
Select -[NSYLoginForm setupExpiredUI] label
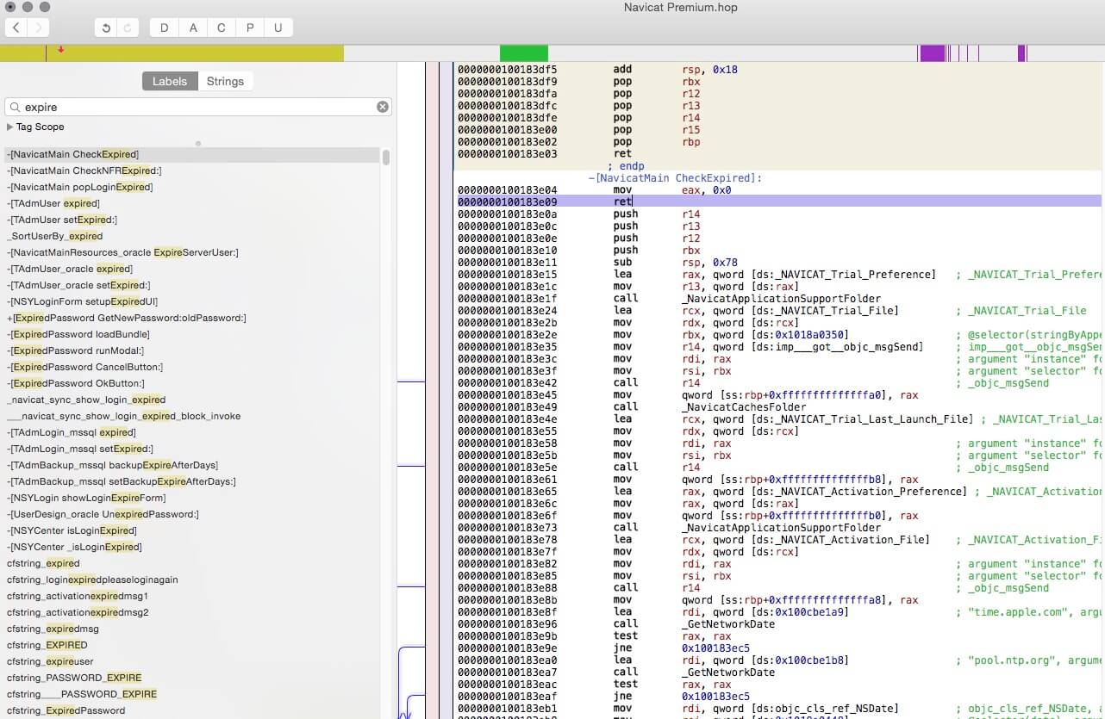83,301
